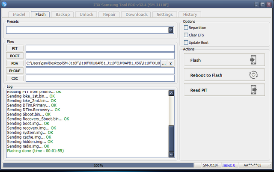View the History tab

click(190, 14)
